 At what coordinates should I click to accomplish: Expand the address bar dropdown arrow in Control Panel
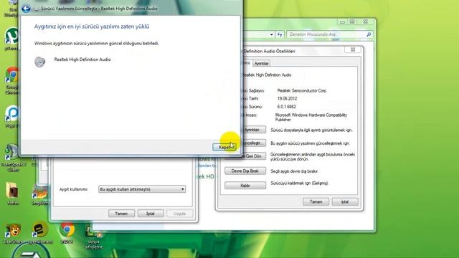[272, 34]
